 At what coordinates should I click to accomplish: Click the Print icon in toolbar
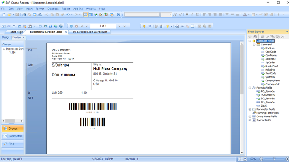pos(24,14)
